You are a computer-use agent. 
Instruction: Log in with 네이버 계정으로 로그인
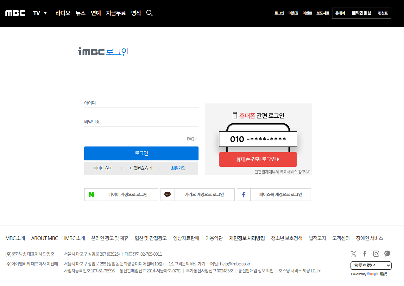(121, 195)
